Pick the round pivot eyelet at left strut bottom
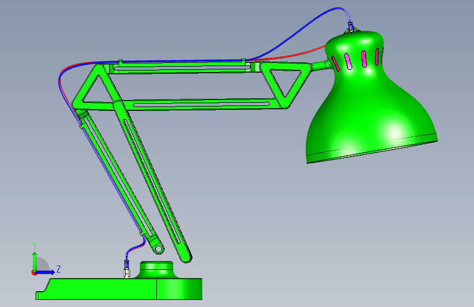 point(159,249)
